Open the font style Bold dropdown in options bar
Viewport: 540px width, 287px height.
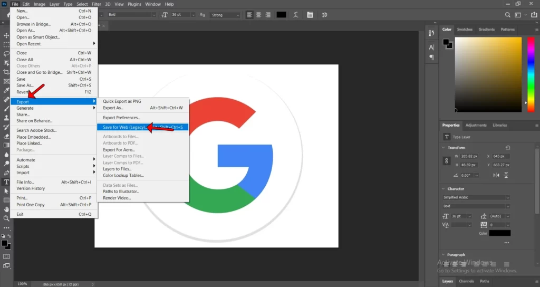point(154,15)
